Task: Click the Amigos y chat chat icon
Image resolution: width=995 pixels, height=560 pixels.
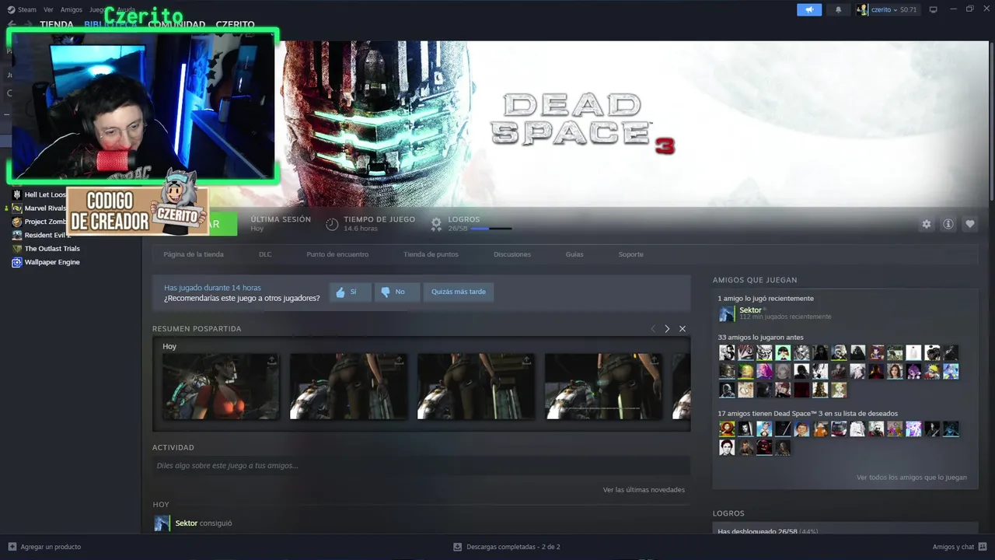Action: coord(983,547)
